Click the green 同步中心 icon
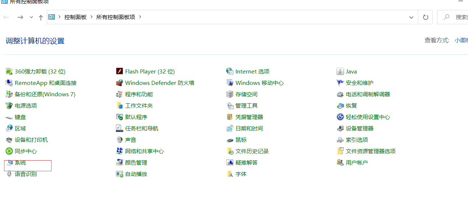Screen dimensions: 468x219 [x=9, y=151]
